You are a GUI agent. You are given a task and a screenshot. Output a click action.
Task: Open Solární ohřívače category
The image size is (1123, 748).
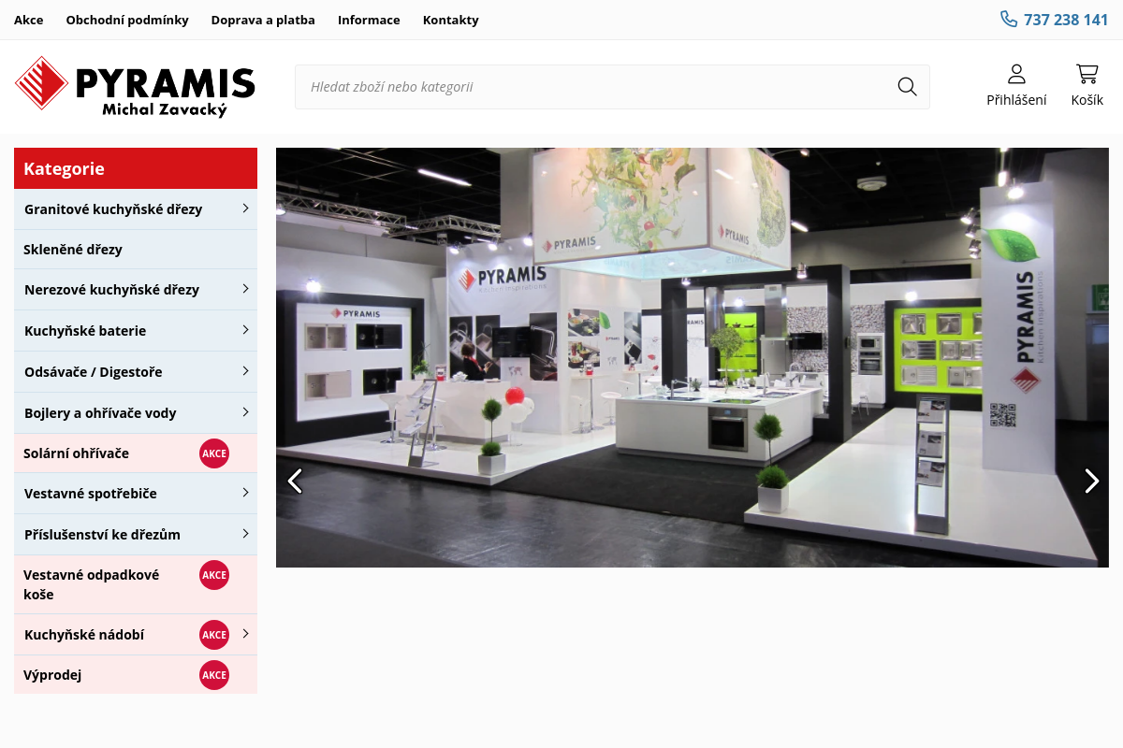[x=136, y=453]
